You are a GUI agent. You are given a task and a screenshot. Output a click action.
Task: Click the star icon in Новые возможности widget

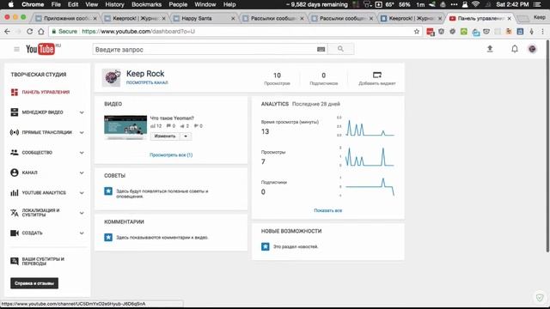point(266,246)
